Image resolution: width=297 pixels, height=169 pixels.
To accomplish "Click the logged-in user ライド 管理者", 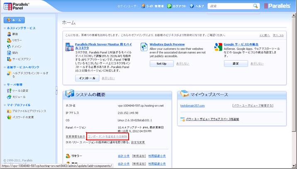I will (155, 6).
